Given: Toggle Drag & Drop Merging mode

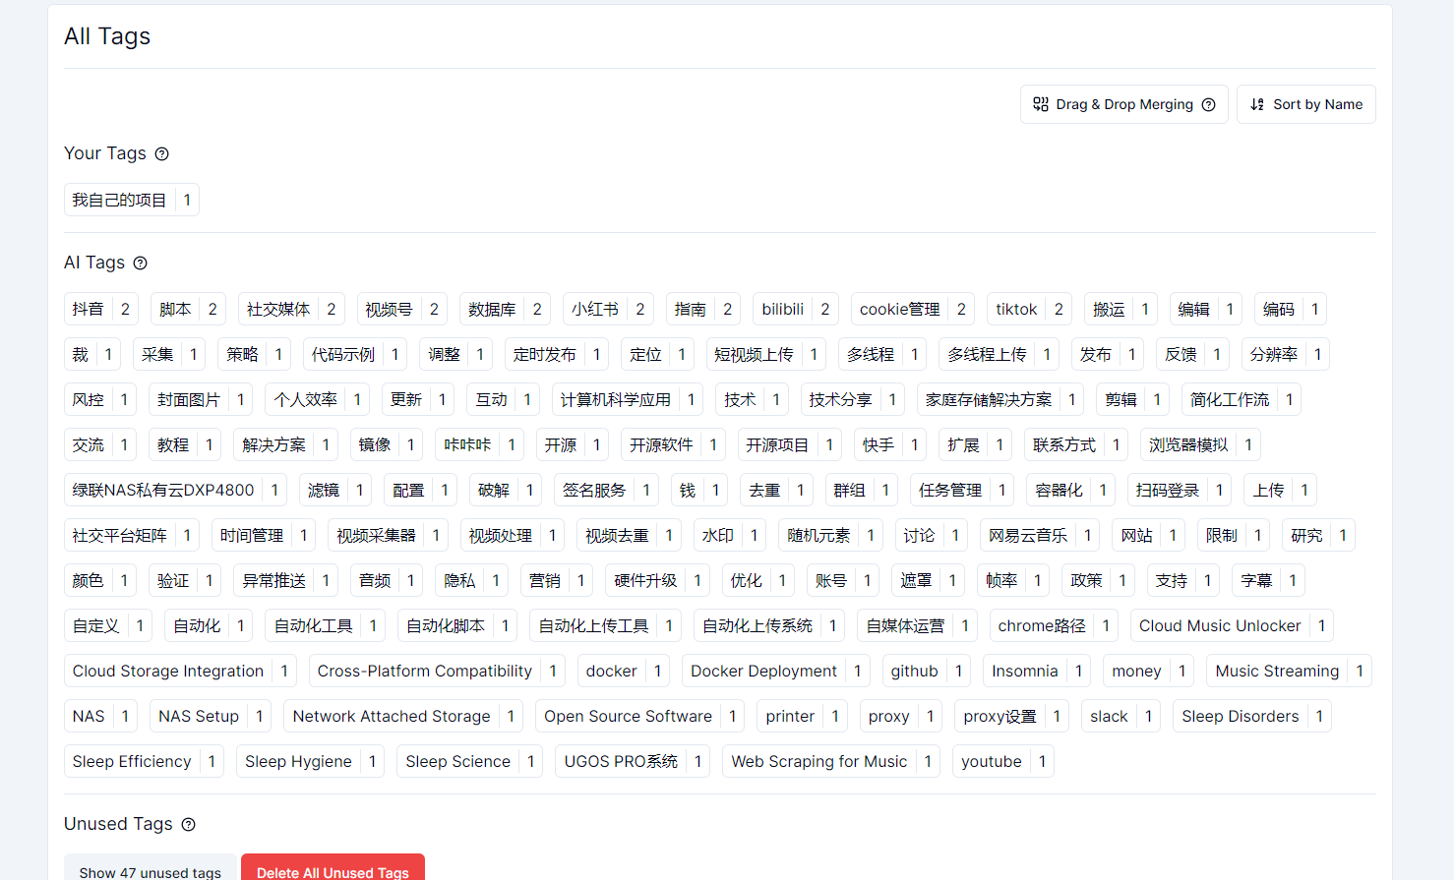Looking at the screenshot, I should click(1123, 104).
